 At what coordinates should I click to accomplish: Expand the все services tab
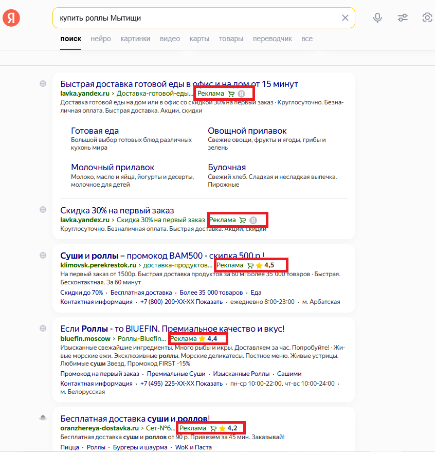(x=307, y=39)
